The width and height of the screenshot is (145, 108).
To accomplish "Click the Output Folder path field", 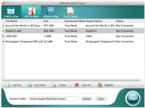I will point(54,99).
